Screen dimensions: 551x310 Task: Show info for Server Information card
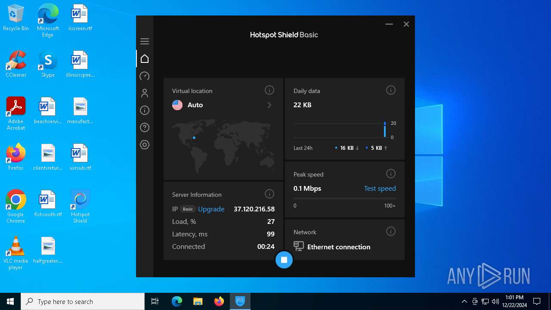[x=269, y=194]
